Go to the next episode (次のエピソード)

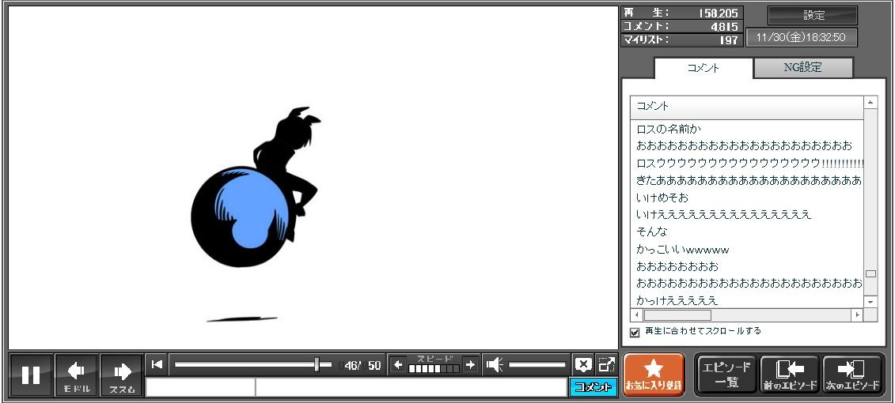tap(852, 374)
